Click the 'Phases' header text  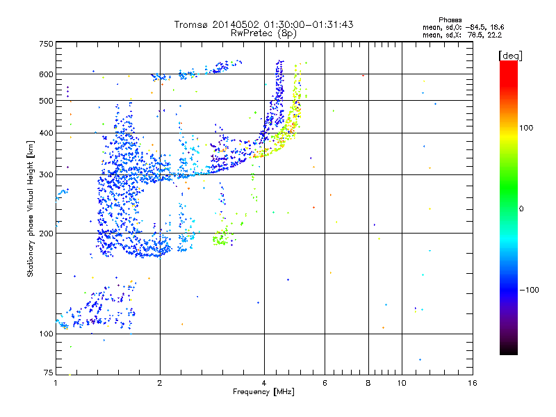[450, 20]
